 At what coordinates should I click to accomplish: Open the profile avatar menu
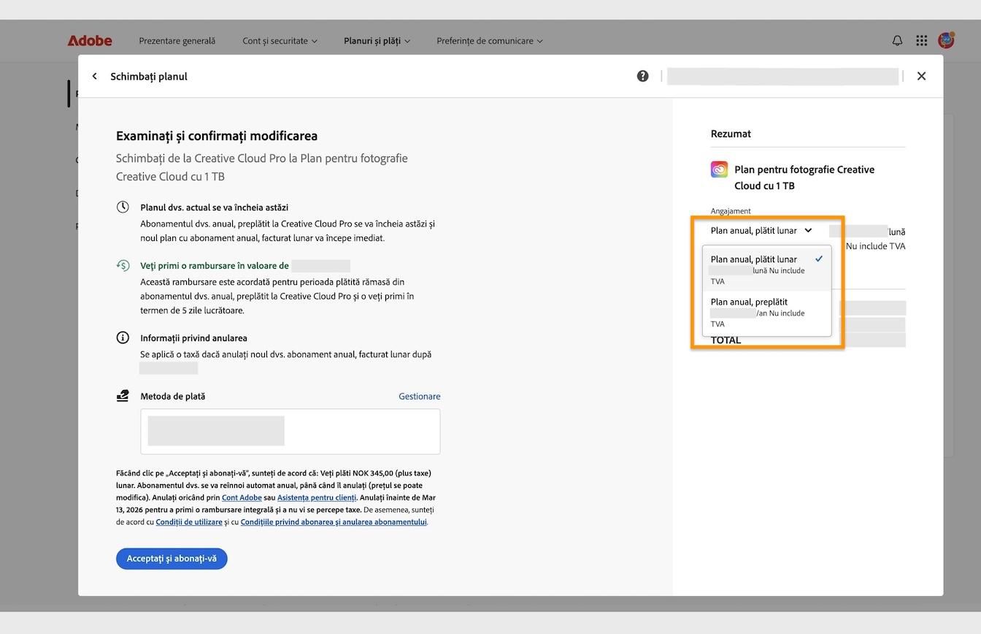[x=946, y=40]
